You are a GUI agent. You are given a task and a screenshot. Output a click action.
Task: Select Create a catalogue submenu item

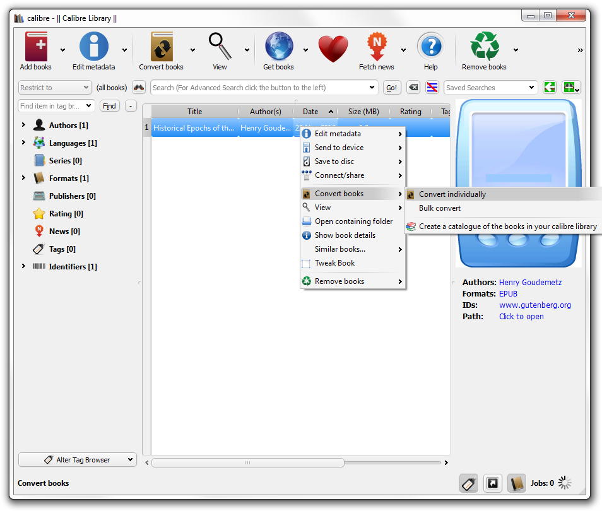click(x=504, y=226)
